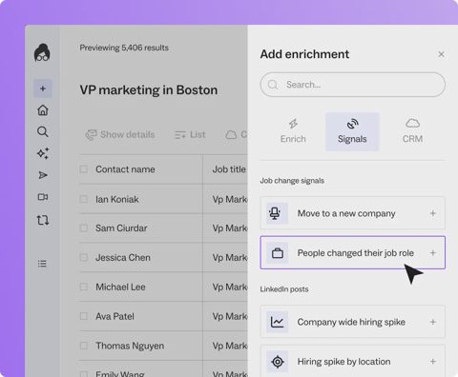Click the magnifier icon in the search box

[273, 85]
